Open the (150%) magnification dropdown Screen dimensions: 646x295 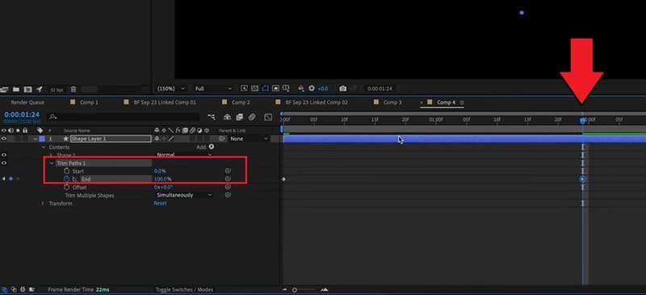point(171,89)
